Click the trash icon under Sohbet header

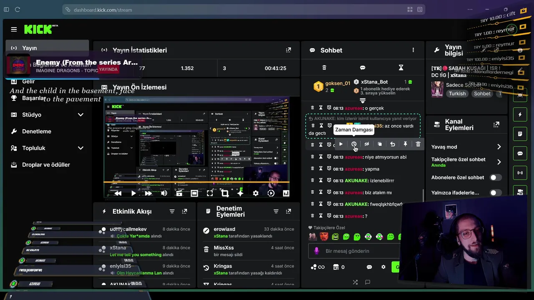tap(324, 67)
